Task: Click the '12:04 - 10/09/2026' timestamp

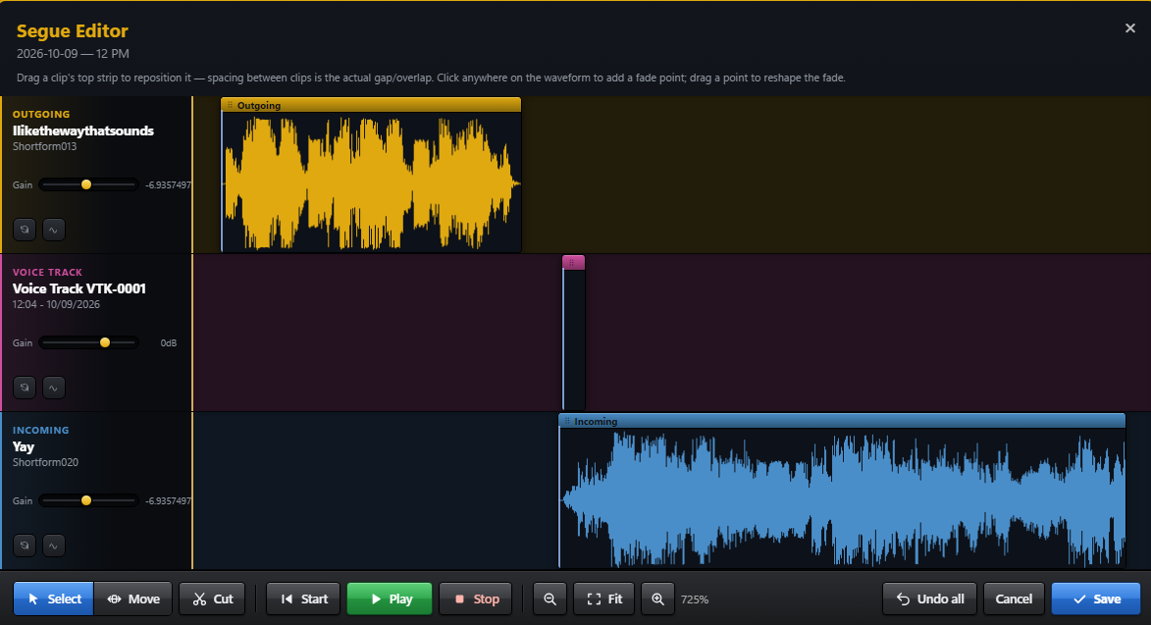Action: 57,304
